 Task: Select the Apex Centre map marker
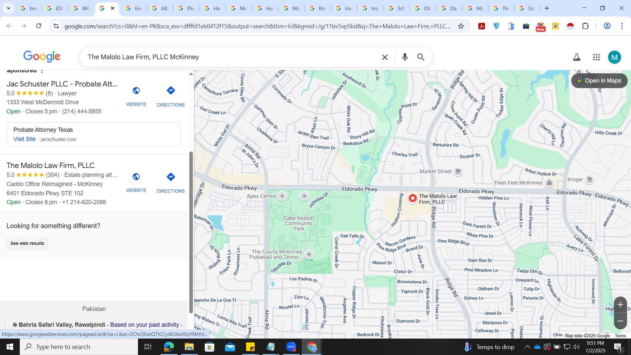point(282,196)
